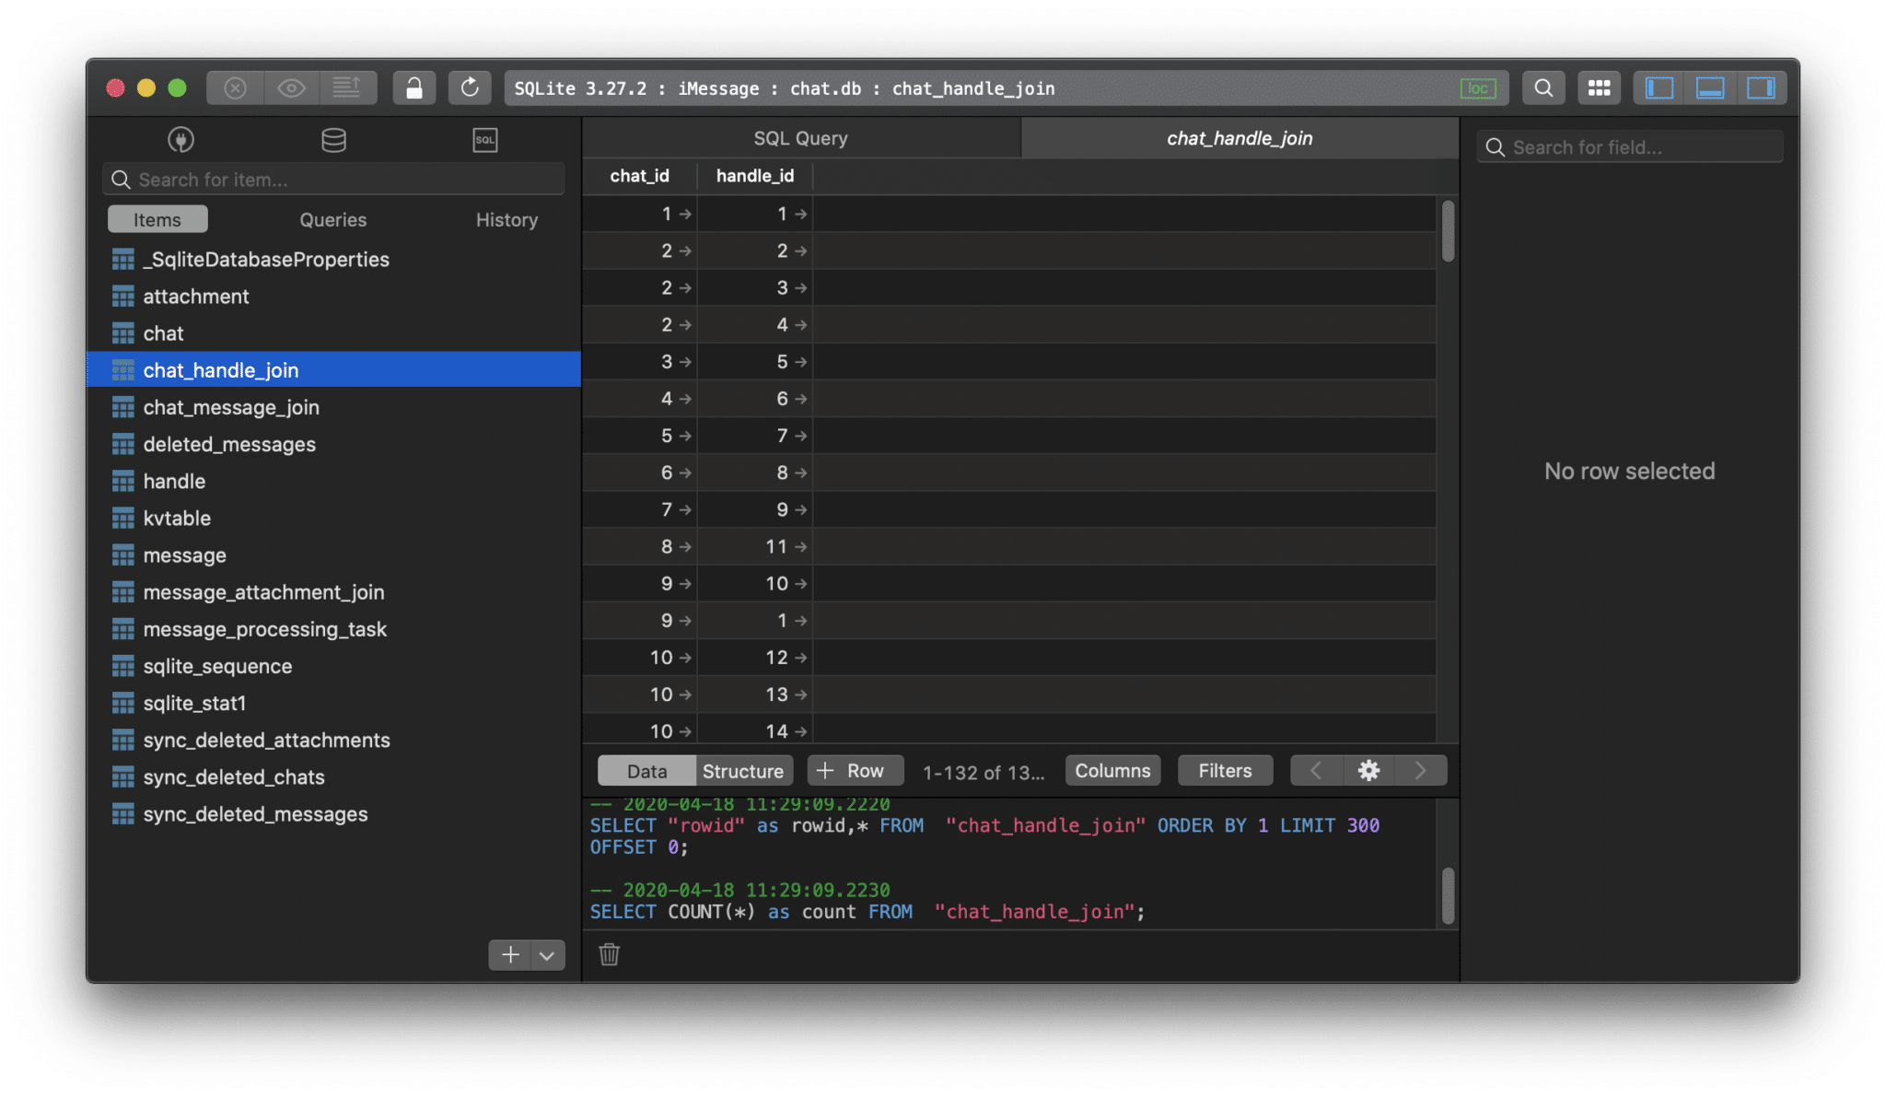
Task: Open the Filters dropdown in the data footer
Action: point(1225,770)
